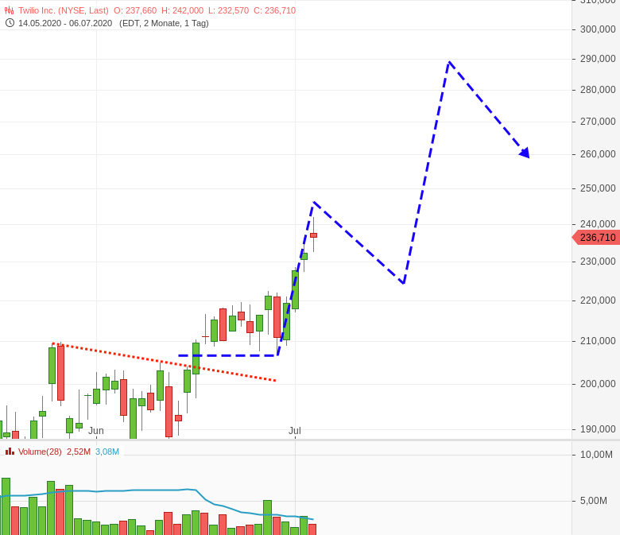This screenshot has height=535, width=620.
Task: Click the 210,000 price axis label
Action: pos(598,341)
